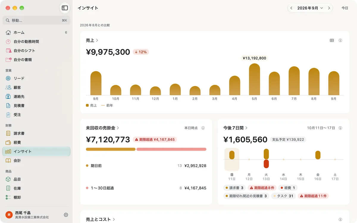Go to 見積書 in sidebar

coord(36,105)
